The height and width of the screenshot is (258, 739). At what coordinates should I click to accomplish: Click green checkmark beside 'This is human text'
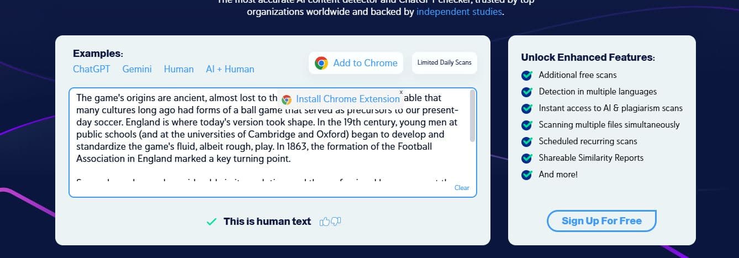pyautogui.click(x=211, y=222)
